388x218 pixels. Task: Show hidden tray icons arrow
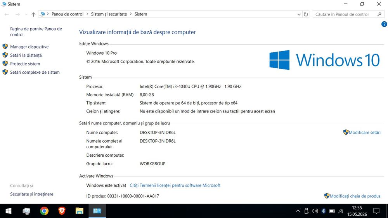(x=298, y=211)
